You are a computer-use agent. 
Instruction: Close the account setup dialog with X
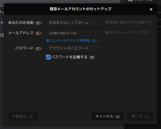pos(151,9)
